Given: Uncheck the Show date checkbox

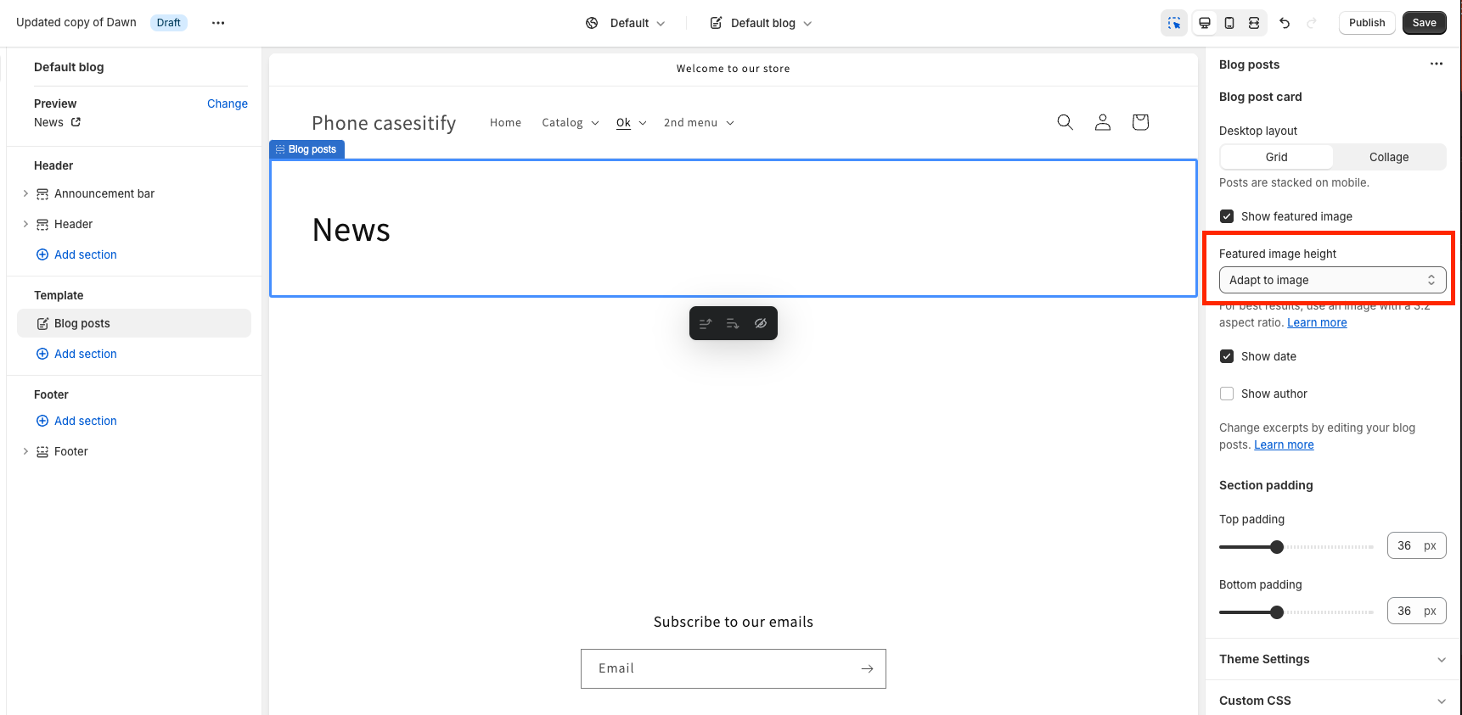Looking at the screenshot, I should [x=1227, y=356].
